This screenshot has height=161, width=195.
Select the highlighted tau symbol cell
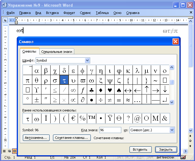coord(64,80)
